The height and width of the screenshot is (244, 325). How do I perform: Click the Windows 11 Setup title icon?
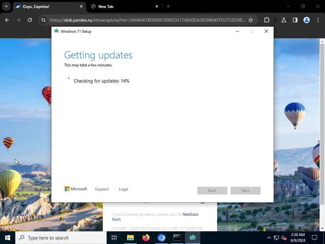pos(56,31)
